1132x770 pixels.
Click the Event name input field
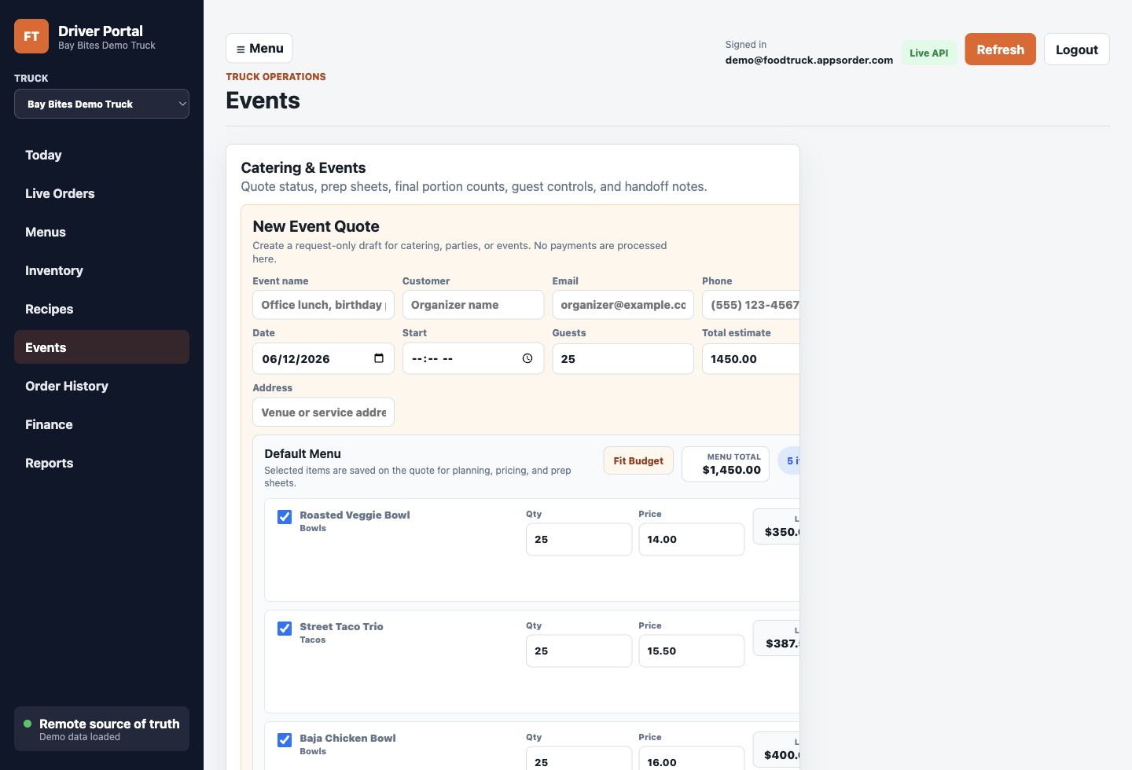323,305
